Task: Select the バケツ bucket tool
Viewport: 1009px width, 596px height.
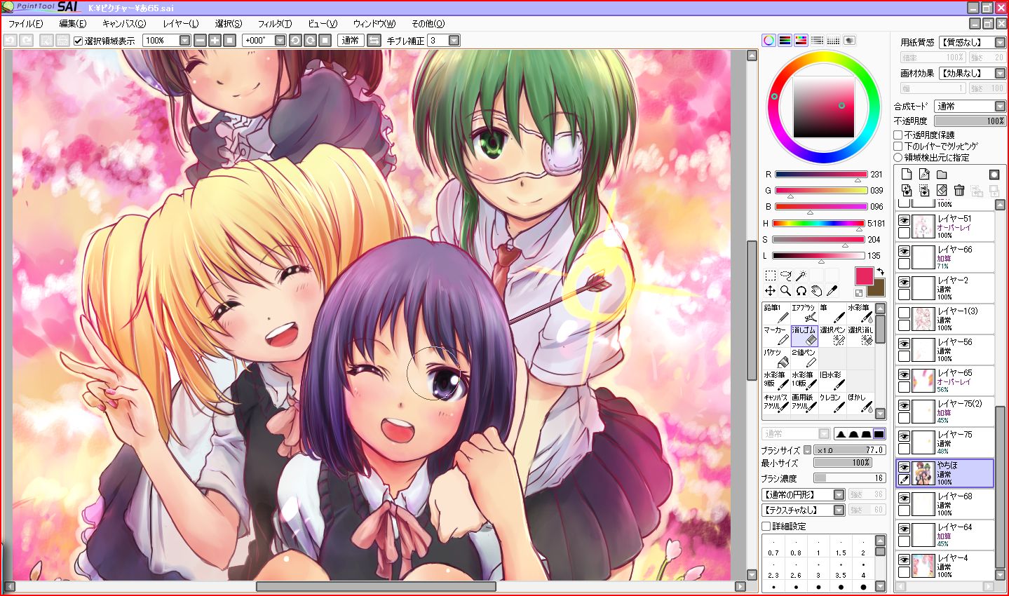Action: (x=776, y=358)
